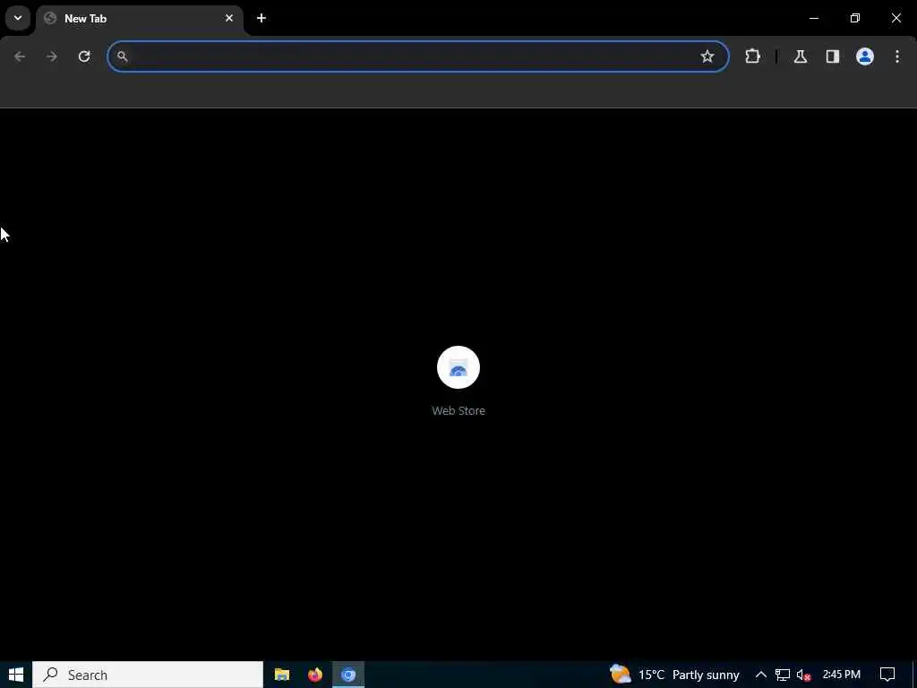Reload the current page
917x688 pixels.
pos(84,56)
